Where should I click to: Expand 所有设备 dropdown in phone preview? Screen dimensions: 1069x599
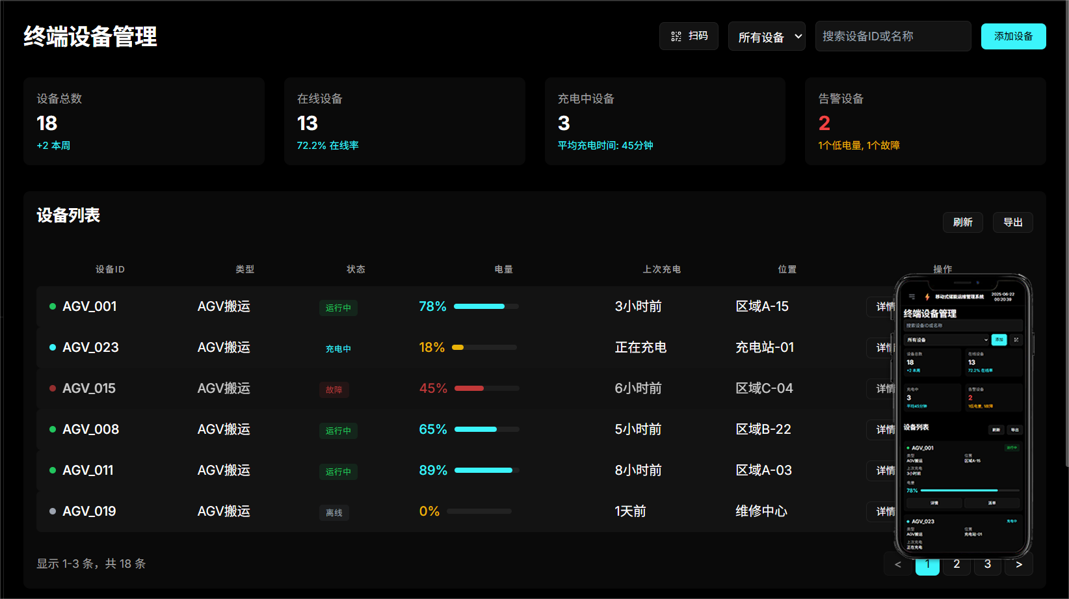(947, 339)
